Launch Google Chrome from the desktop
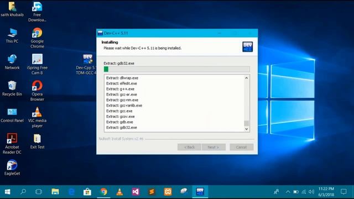Screen dimensions: 354x199 [37, 38]
